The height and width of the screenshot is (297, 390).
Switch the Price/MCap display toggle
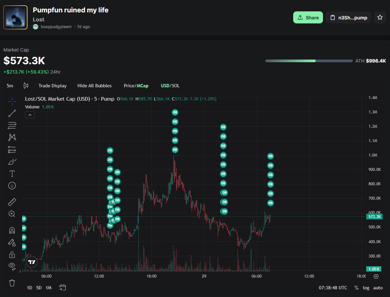coord(136,86)
